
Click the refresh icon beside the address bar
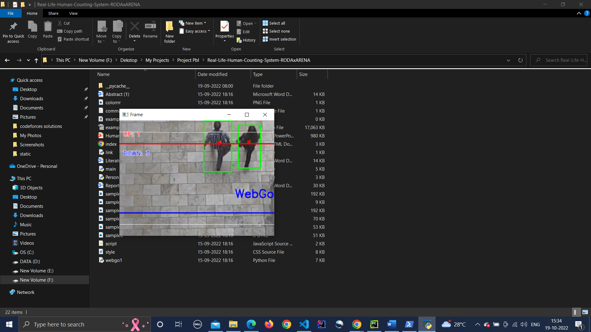tap(520, 60)
